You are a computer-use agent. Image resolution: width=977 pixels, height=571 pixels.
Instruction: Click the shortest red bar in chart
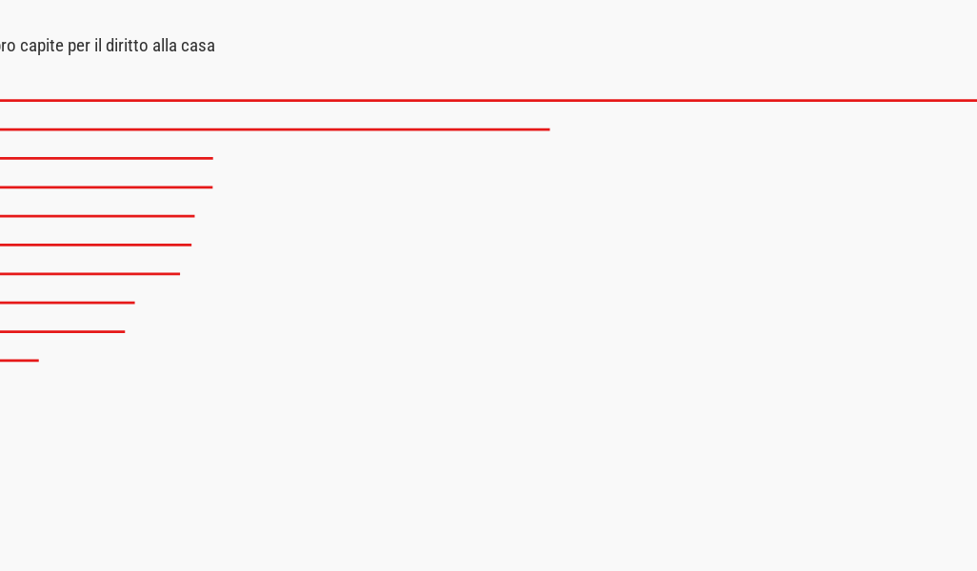[x=19, y=361]
